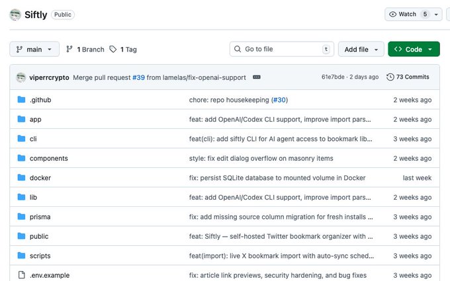The height and width of the screenshot is (281, 450).
Task: Click the Siftly repository avatar
Action: [15, 15]
